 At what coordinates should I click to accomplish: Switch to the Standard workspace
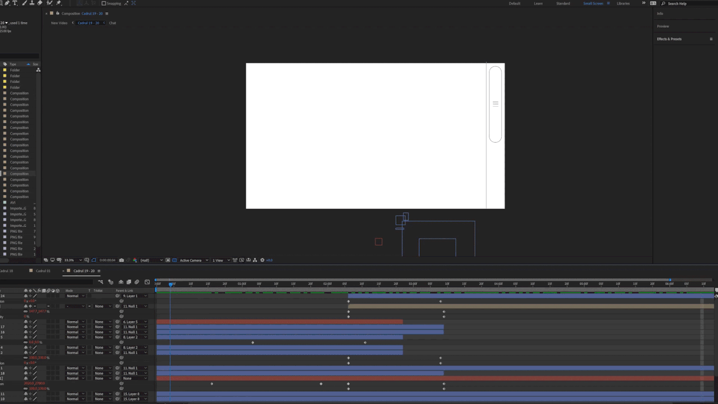pyautogui.click(x=563, y=4)
